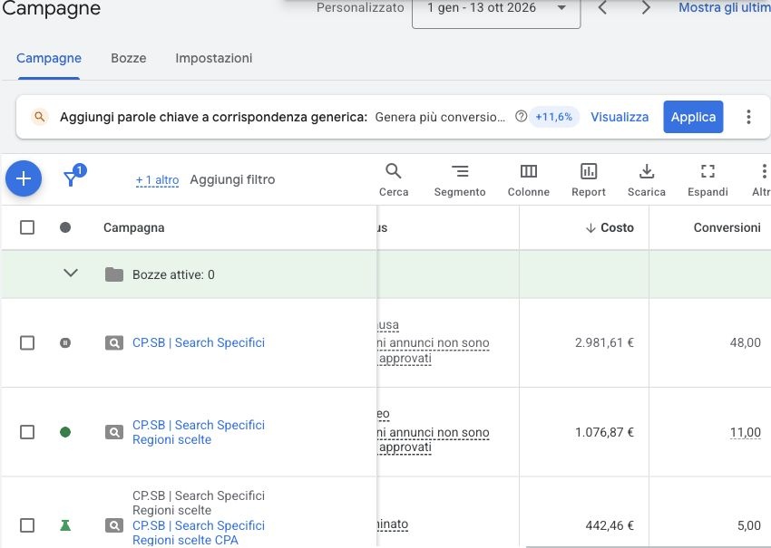Switch to the Impostazioni tab
Image resolution: width=771 pixels, height=548 pixels.
(213, 58)
